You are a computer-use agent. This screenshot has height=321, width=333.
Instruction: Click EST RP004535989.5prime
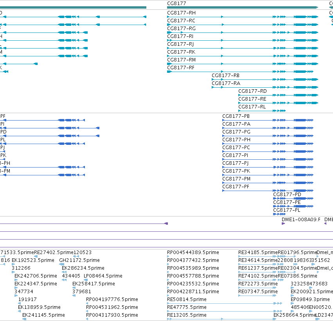193,268
